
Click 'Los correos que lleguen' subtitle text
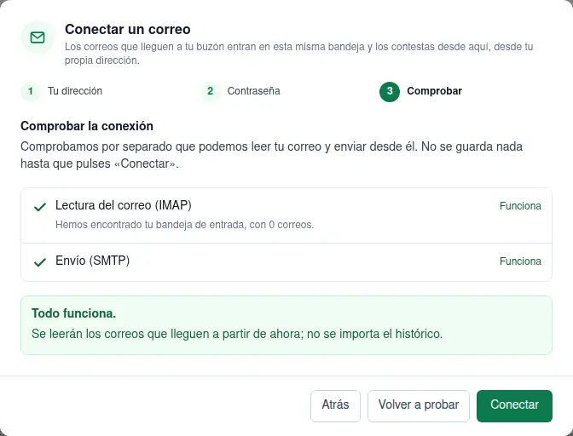[x=299, y=54]
